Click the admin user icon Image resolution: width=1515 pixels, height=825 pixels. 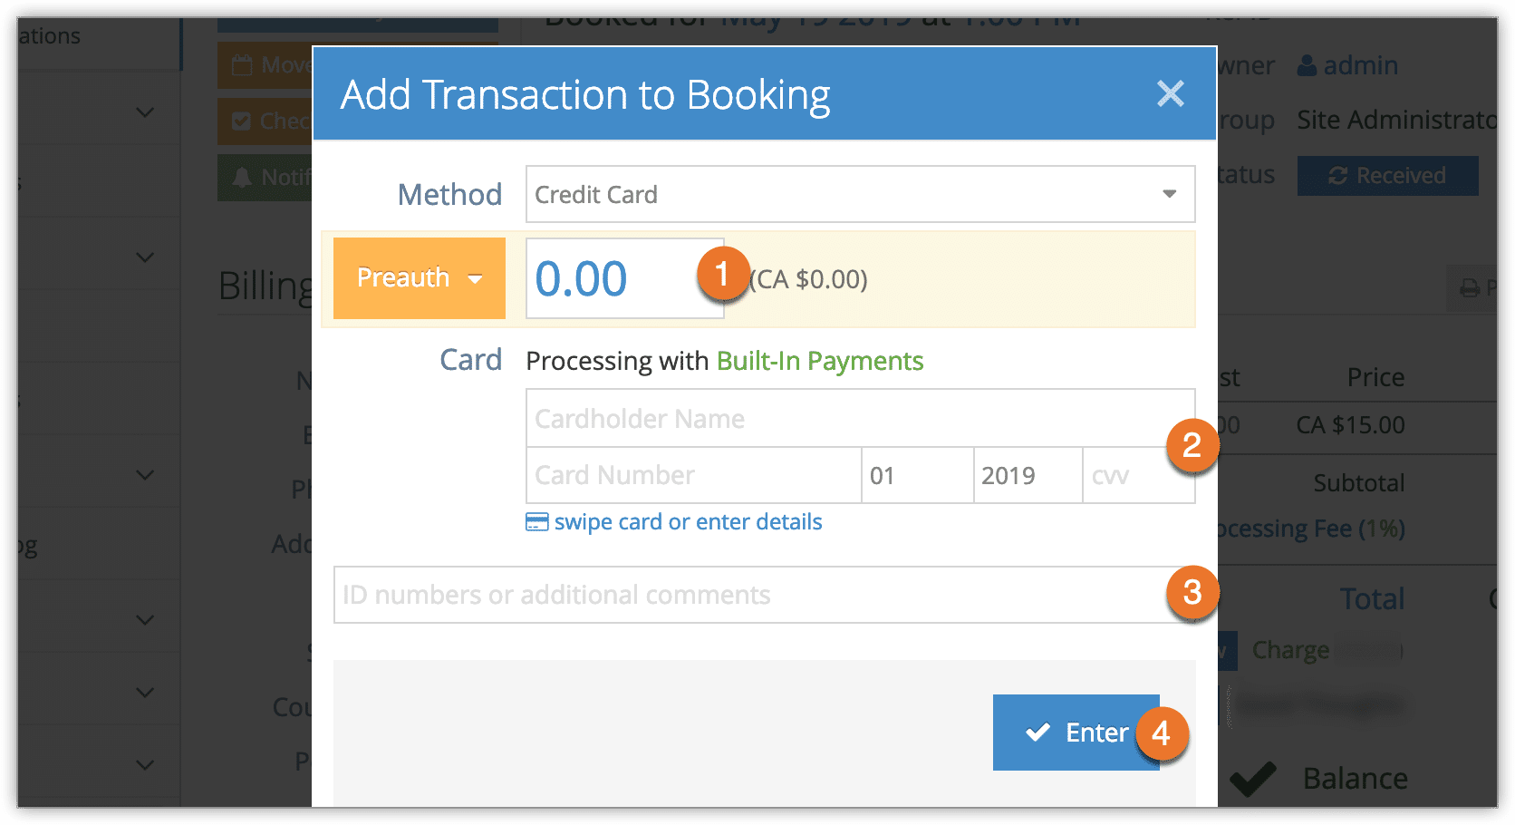click(x=1307, y=65)
